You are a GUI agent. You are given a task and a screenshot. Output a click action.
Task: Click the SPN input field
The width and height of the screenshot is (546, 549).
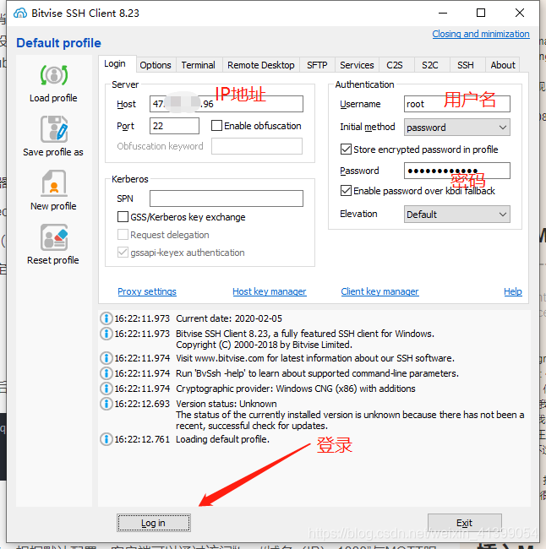(227, 198)
